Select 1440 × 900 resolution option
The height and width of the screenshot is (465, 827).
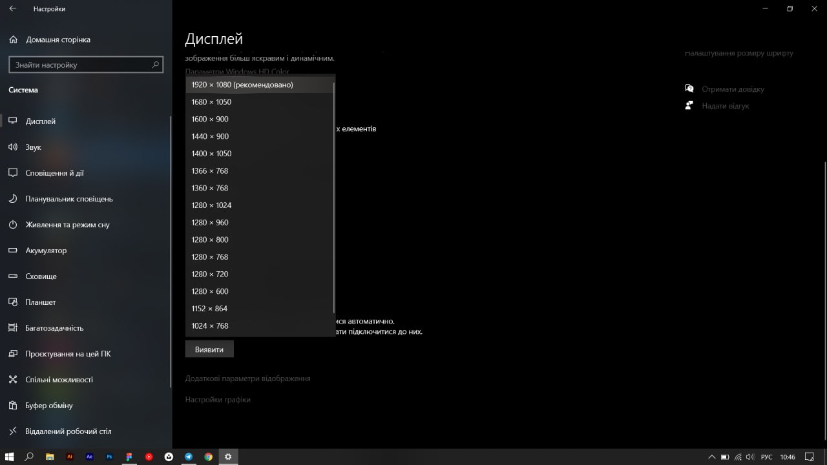pyautogui.click(x=259, y=136)
